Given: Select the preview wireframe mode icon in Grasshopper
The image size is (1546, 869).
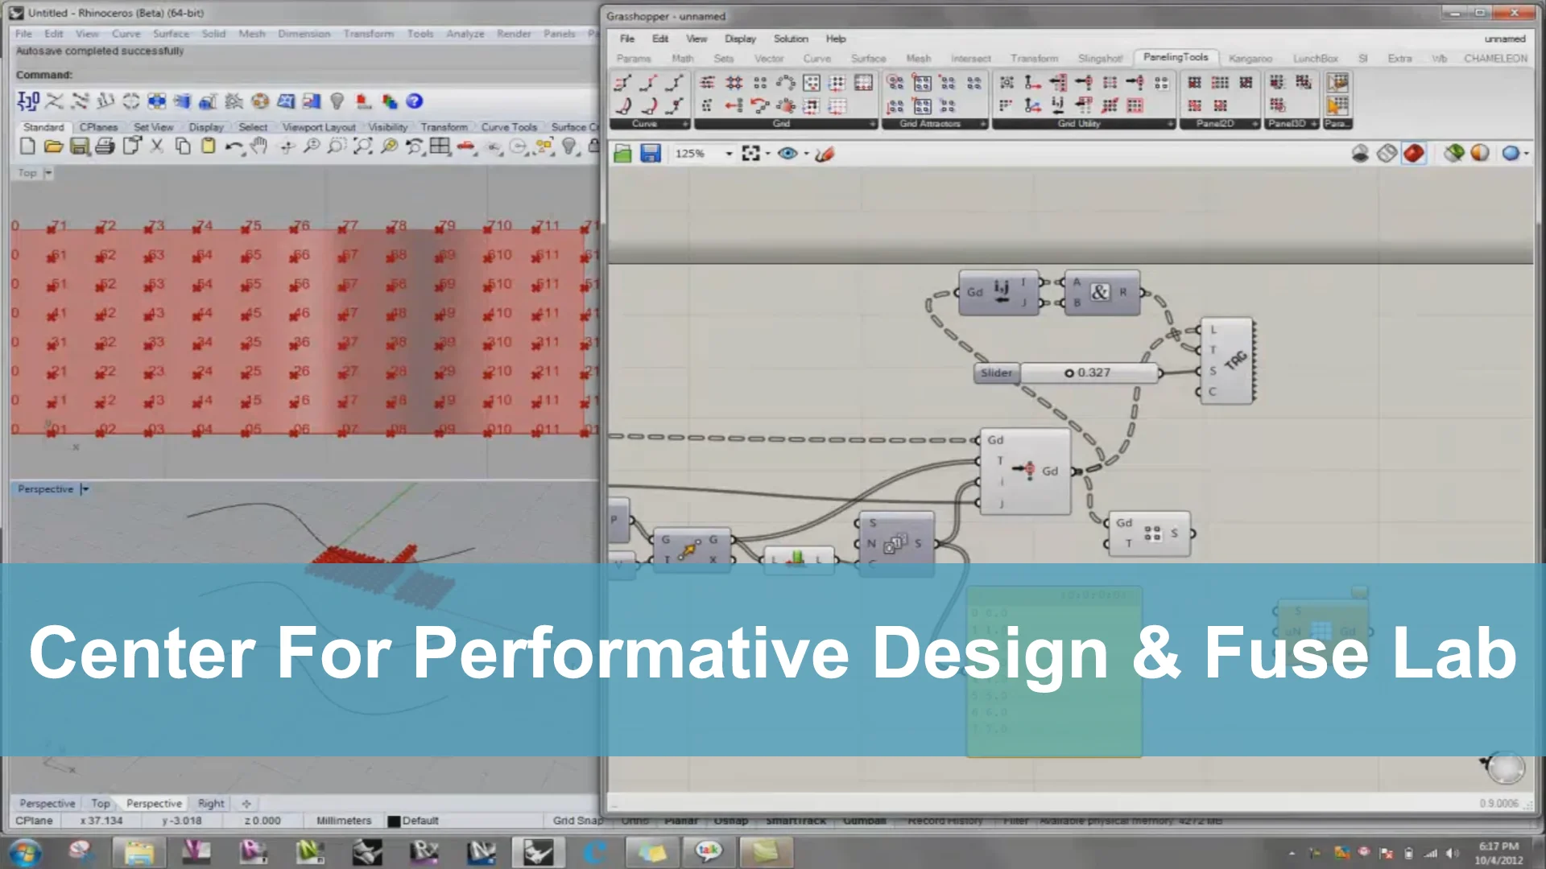Looking at the screenshot, I should [x=1387, y=154].
